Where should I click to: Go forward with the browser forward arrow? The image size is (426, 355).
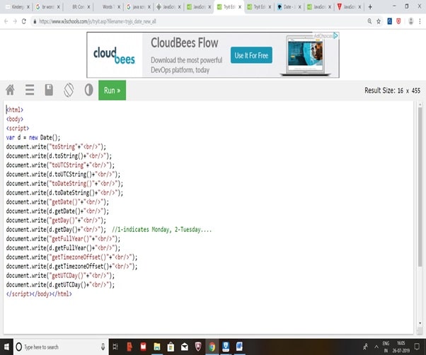click(15, 21)
